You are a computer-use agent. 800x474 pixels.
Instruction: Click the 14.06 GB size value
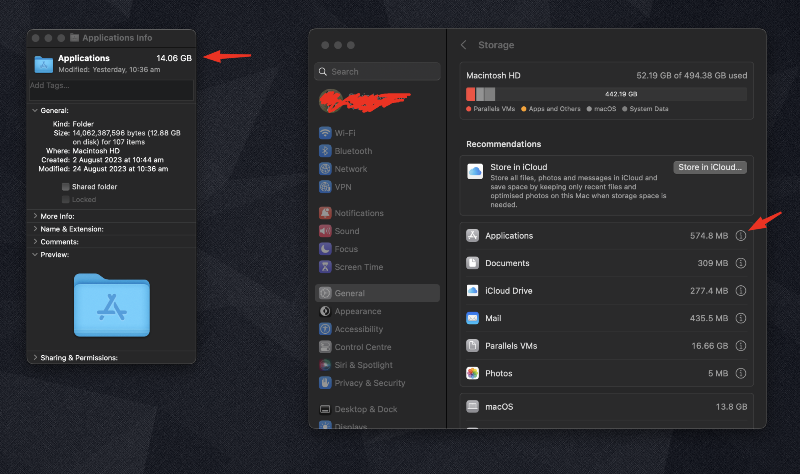pyautogui.click(x=174, y=58)
